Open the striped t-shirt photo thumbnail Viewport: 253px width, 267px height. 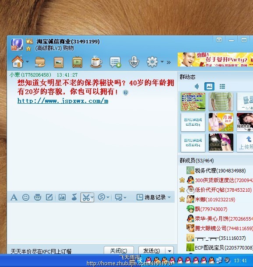[221, 102]
